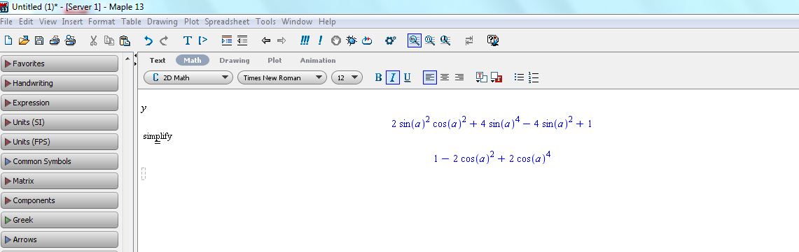Image resolution: width=799 pixels, height=252 pixels.
Task: Create a new document with New icon
Action: [8, 40]
